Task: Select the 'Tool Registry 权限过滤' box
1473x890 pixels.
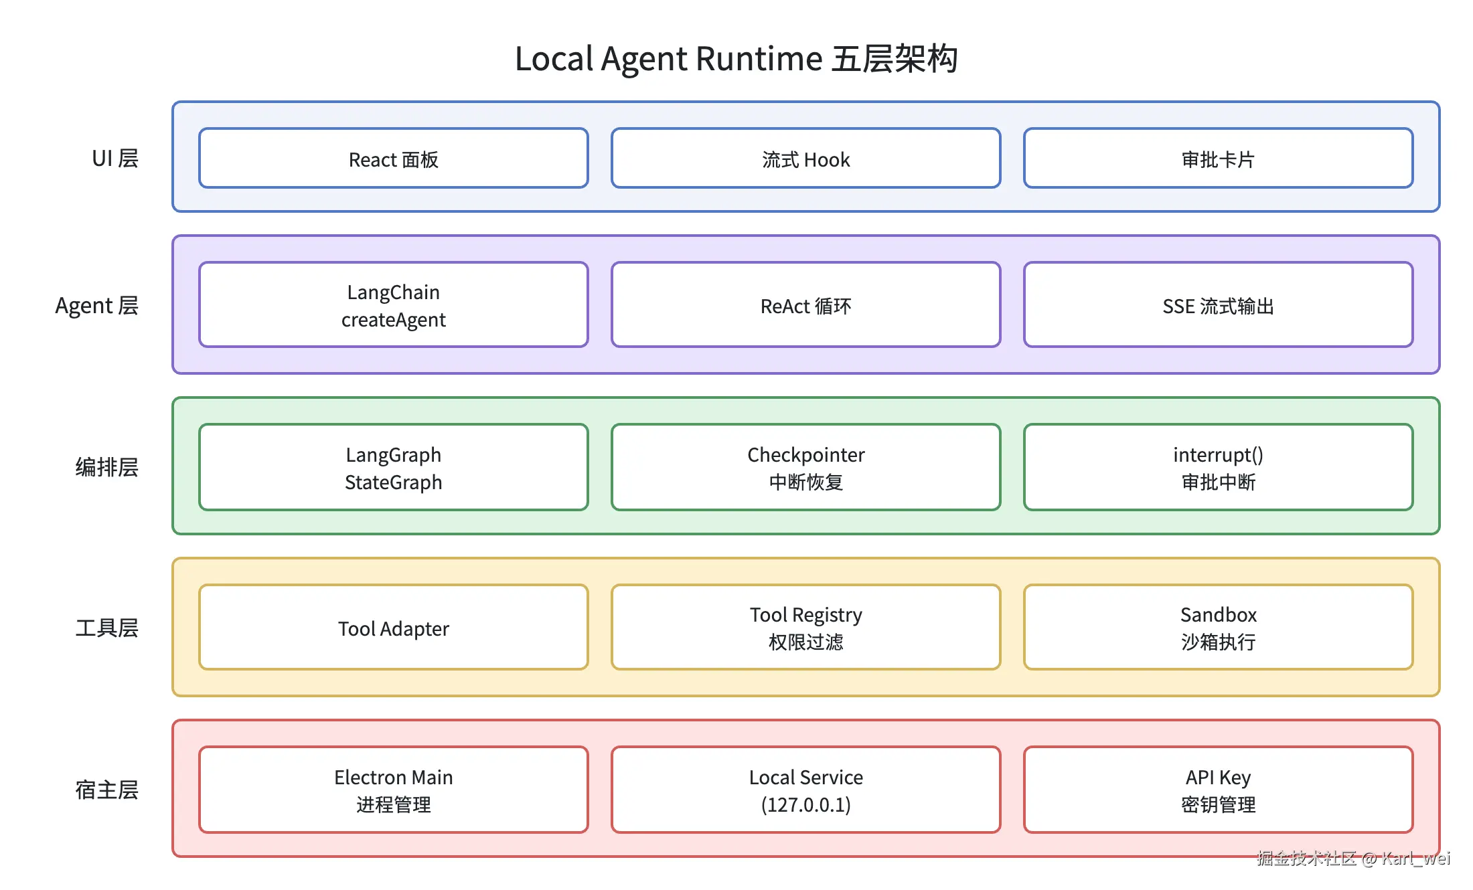Action: (806, 628)
